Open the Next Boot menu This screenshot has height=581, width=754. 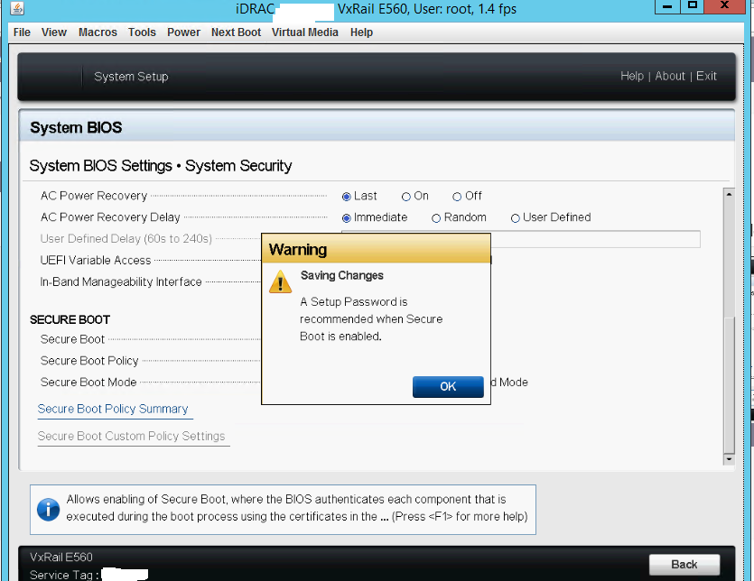[x=236, y=32]
